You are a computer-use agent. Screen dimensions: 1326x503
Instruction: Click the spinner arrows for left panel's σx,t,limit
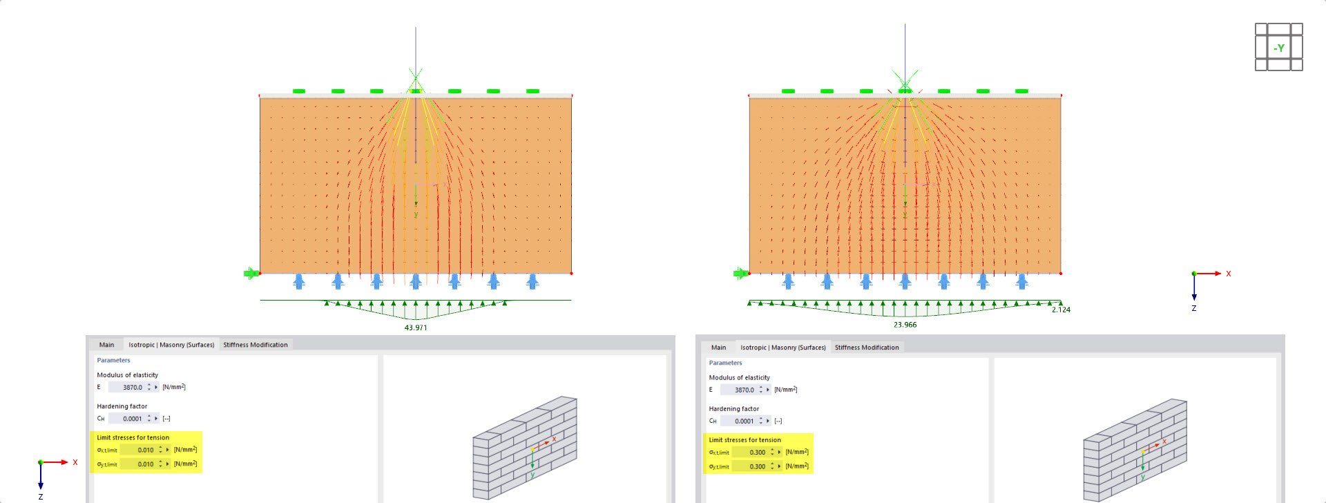pos(161,450)
